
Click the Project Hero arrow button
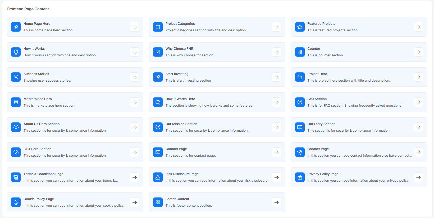(x=418, y=77)
